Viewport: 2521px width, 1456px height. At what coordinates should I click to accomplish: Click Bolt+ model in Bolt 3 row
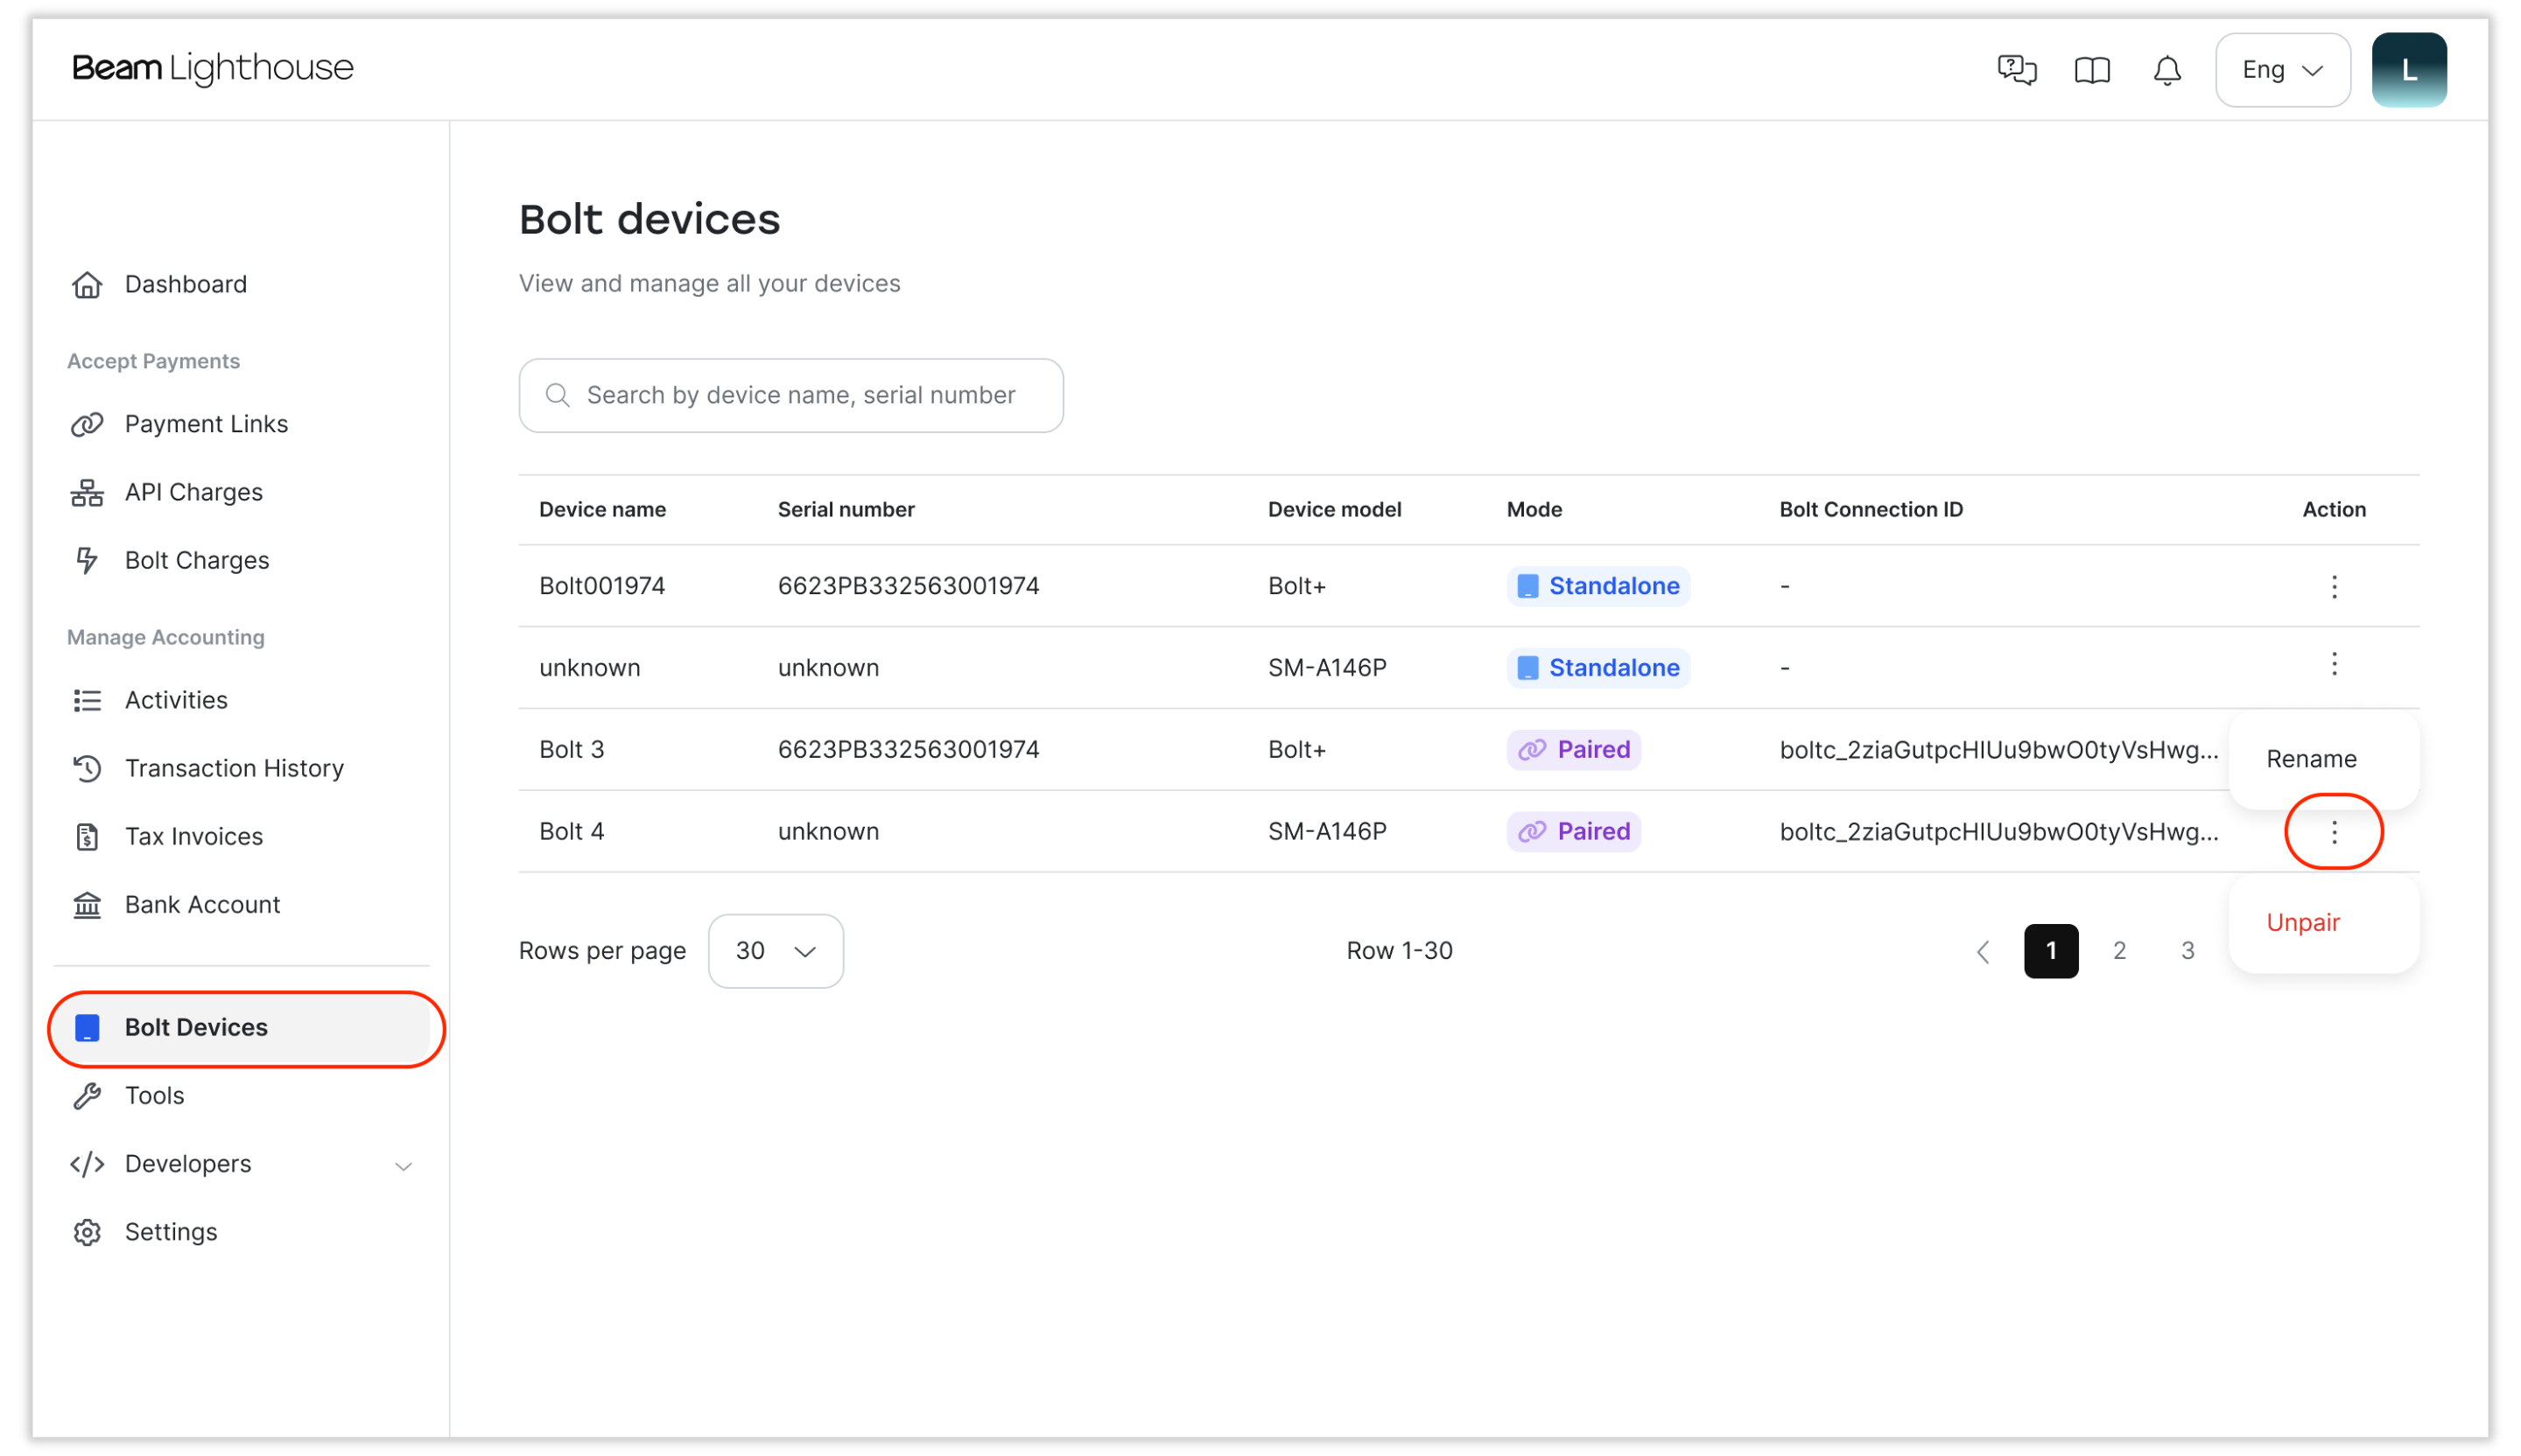(x=1296, y=750)
